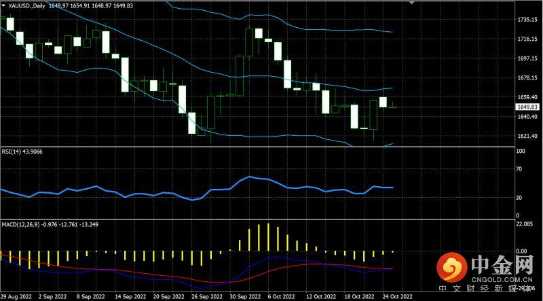Click the RSI(14) indicator label
Screen dimensions: 543x301
pyautogui.click(x=15, y=152)
